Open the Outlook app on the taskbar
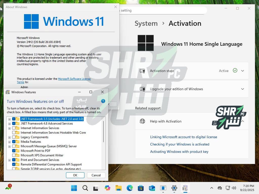 152,188
